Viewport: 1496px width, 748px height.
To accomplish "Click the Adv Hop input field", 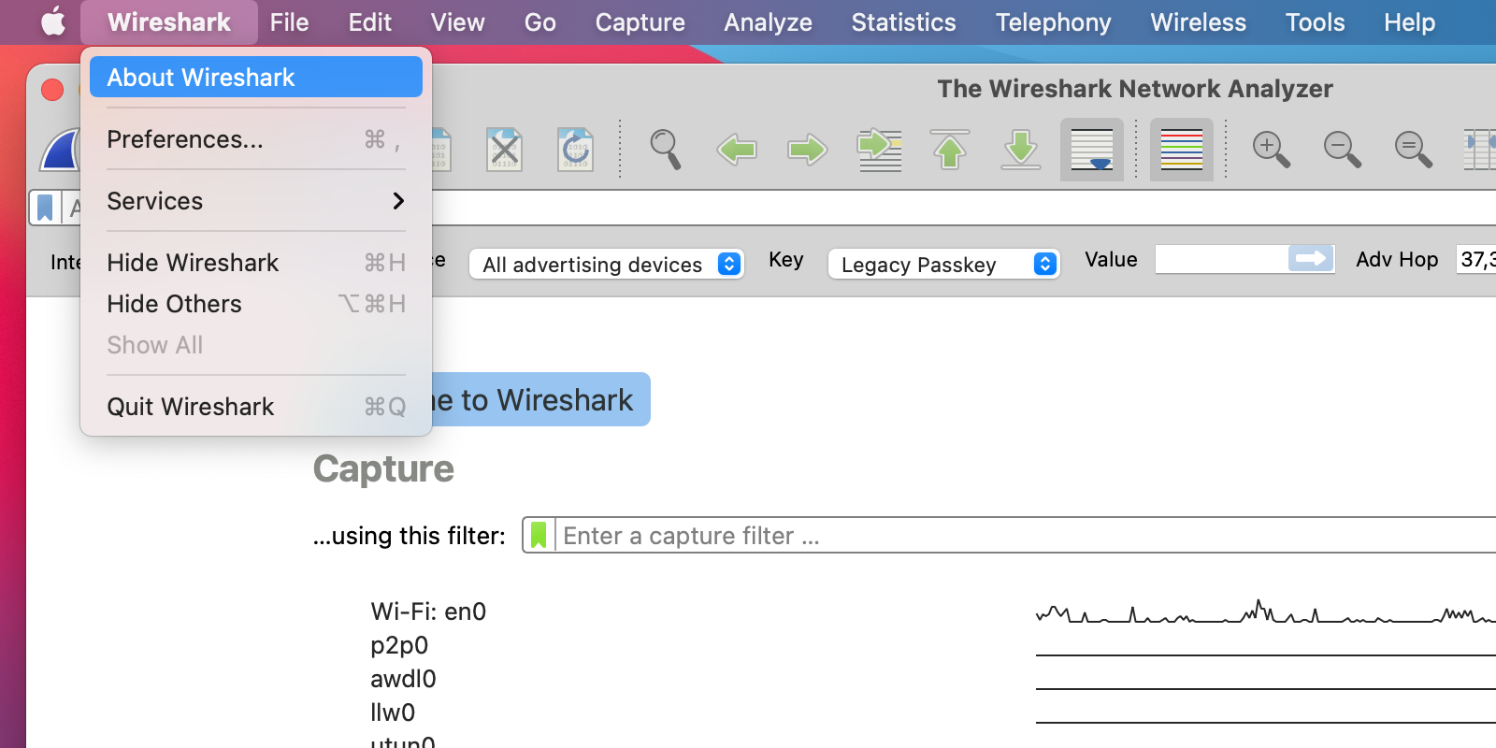I will coord(1476,259).
